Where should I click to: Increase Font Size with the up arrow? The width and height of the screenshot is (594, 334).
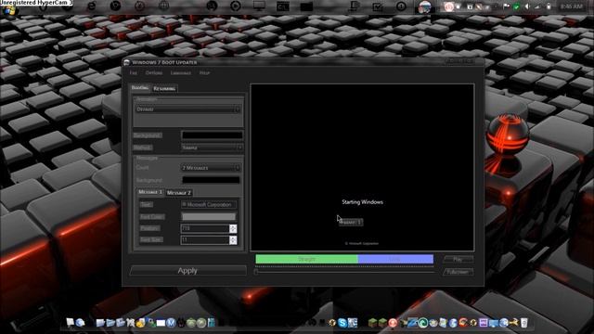click(x=233, y=238)
